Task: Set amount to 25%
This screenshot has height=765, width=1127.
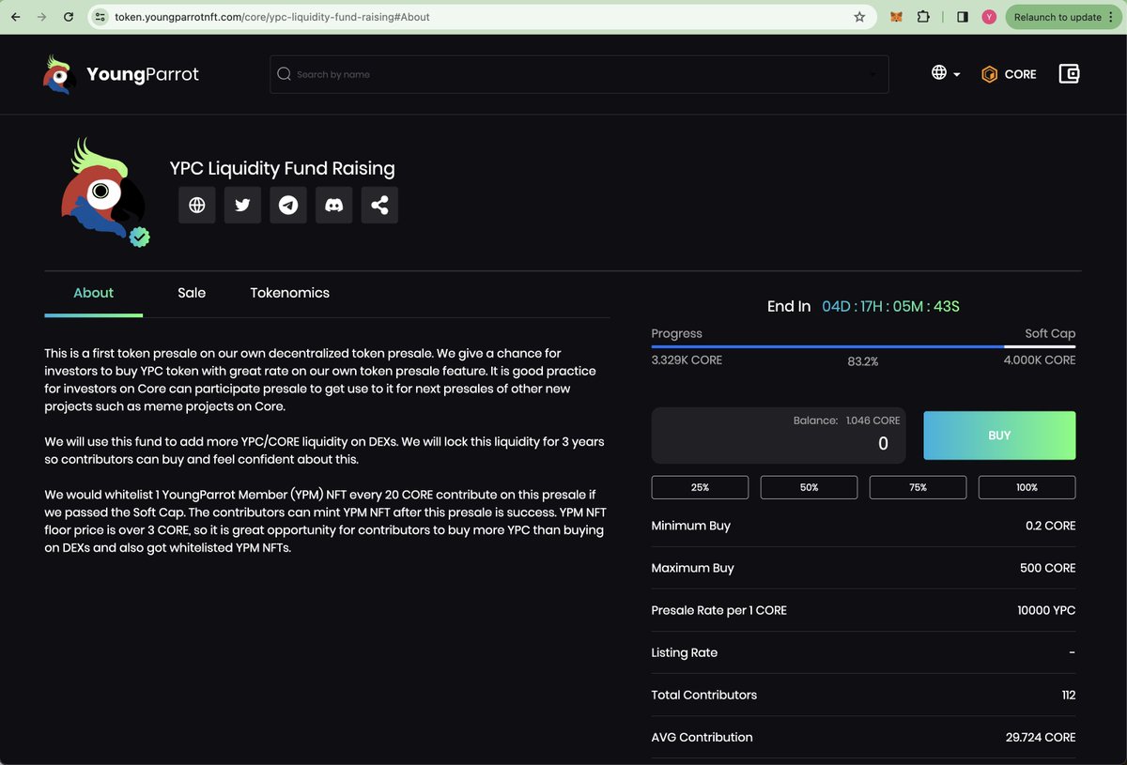Action: pos(700,487)
